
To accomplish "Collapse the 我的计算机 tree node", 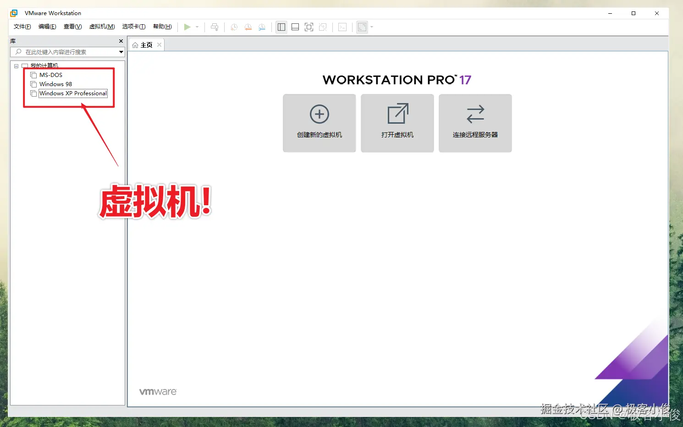I will [x=17, y=66].
